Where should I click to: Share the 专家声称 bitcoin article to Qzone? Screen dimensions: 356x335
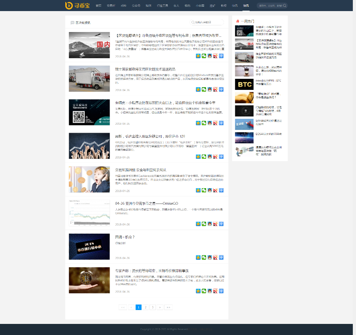pos(198,291)
